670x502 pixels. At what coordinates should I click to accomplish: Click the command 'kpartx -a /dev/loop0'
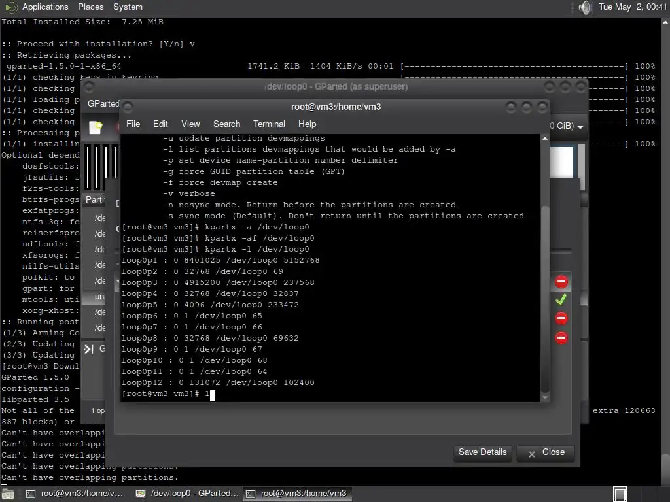coord(256,227)
